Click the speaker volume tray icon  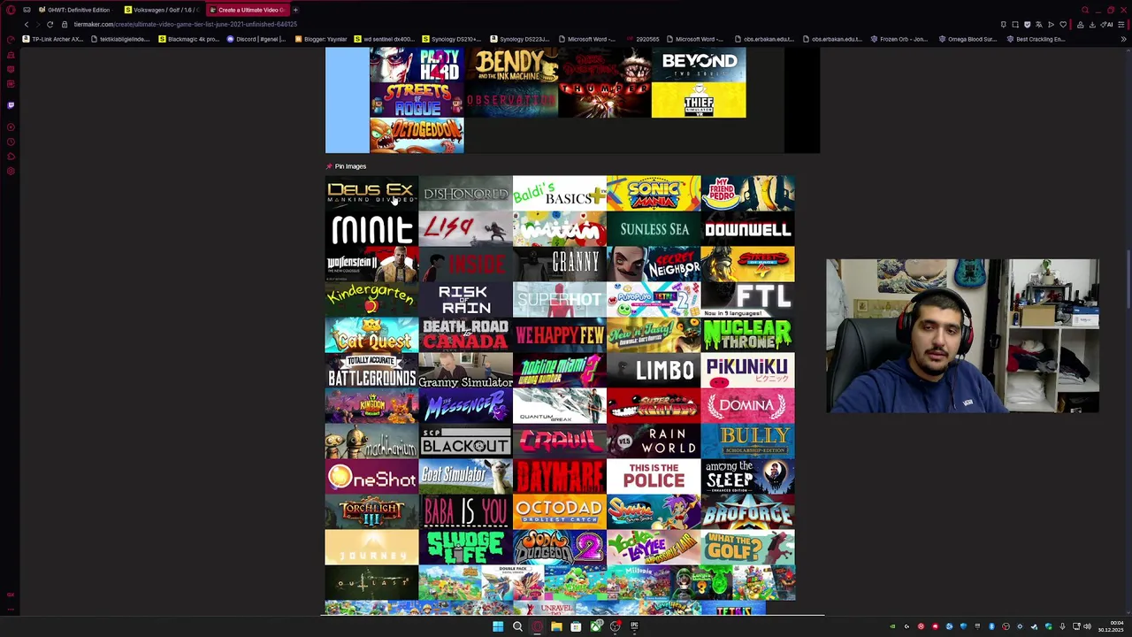(1087, 626)
